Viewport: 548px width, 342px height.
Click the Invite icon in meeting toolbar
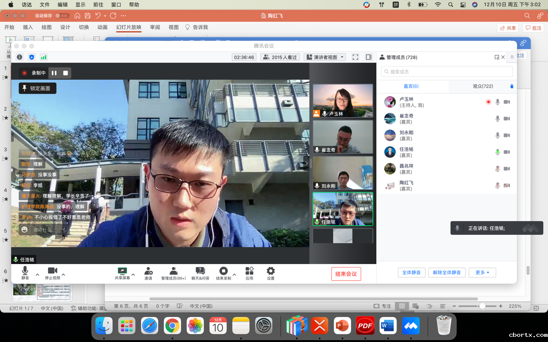(x=148, y=271)
